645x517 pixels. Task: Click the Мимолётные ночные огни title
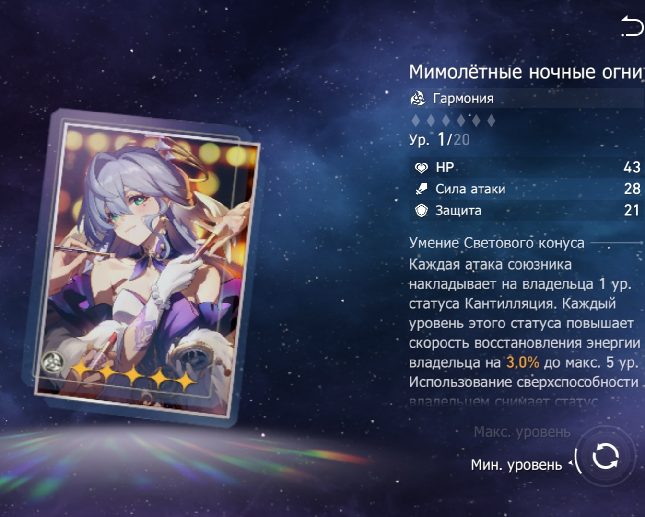pyautogui.click(x=525, y=72)
